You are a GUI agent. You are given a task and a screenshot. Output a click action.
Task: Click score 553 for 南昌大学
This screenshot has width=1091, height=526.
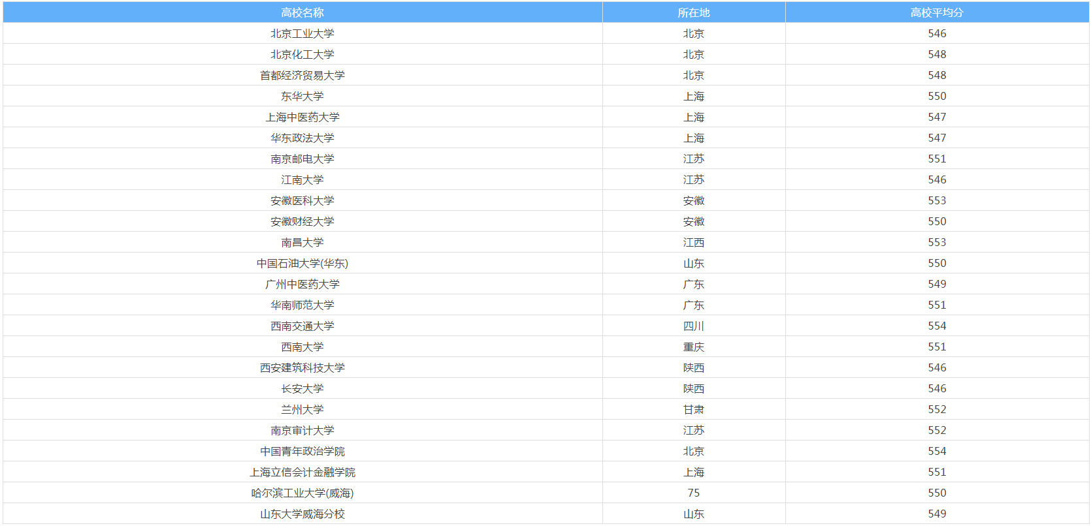(937, 242)
